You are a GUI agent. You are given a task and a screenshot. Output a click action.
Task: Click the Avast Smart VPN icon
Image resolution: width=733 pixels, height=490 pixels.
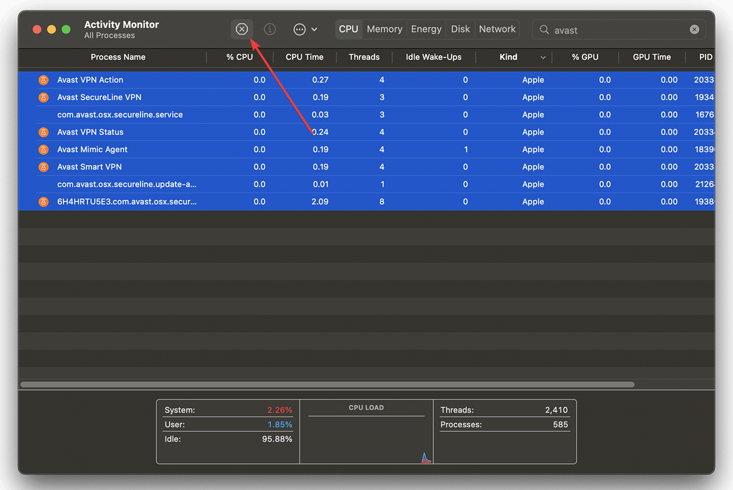tap(43, 167)
